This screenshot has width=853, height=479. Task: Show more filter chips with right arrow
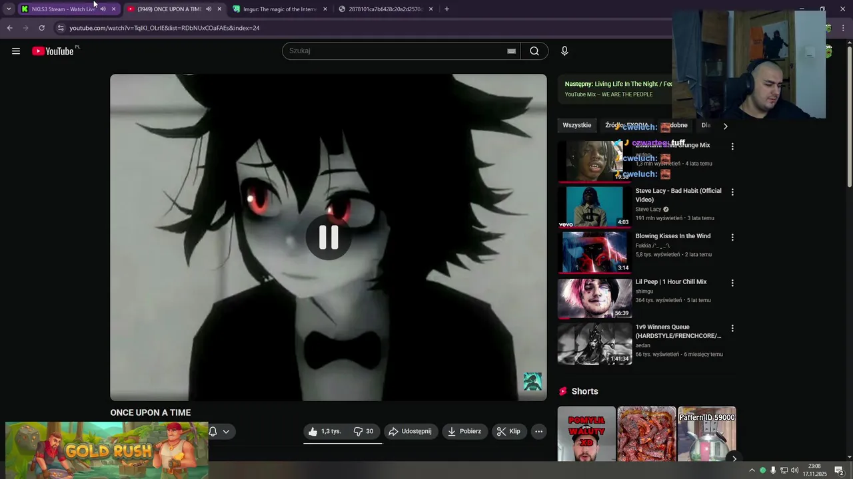click(x=726, y=126)
